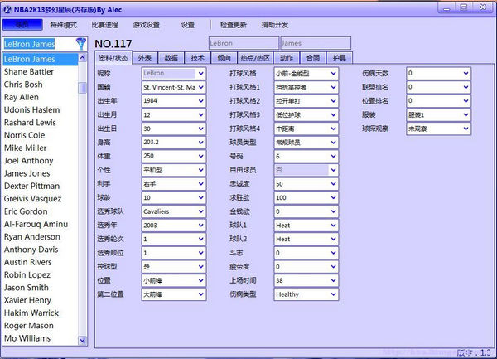Screen dimensions: 497x359
Task: Click player list scrollbar down arrow
Action: click(82, 341)
